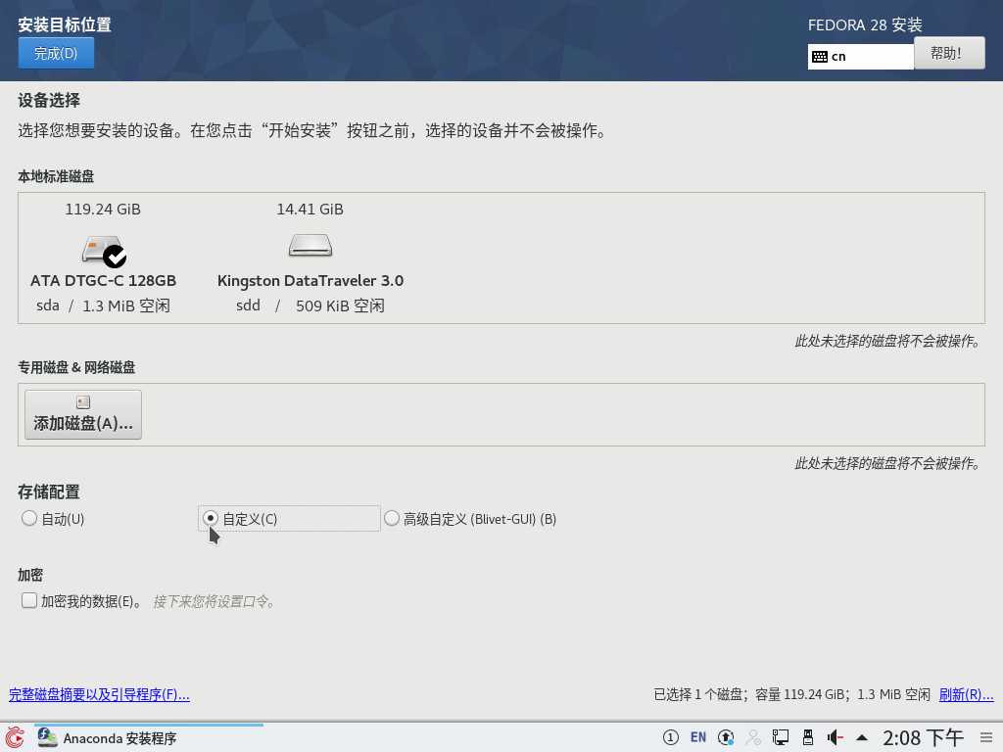This screenshot has height=752, width=1003.
Task: Click the FEDORA 28 安装 title text
Action: coord(865,24)
